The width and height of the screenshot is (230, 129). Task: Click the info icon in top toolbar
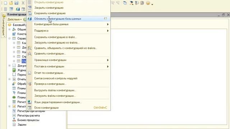pyautogui.click(x=148, y=3)
